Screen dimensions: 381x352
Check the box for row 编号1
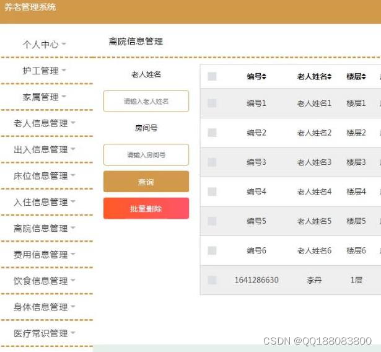pyautogui.click(x=212, y=103)
